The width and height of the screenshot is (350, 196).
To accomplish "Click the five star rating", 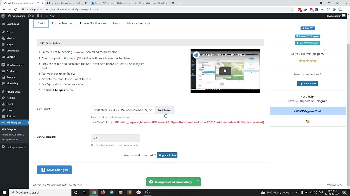I will (308, 61).
